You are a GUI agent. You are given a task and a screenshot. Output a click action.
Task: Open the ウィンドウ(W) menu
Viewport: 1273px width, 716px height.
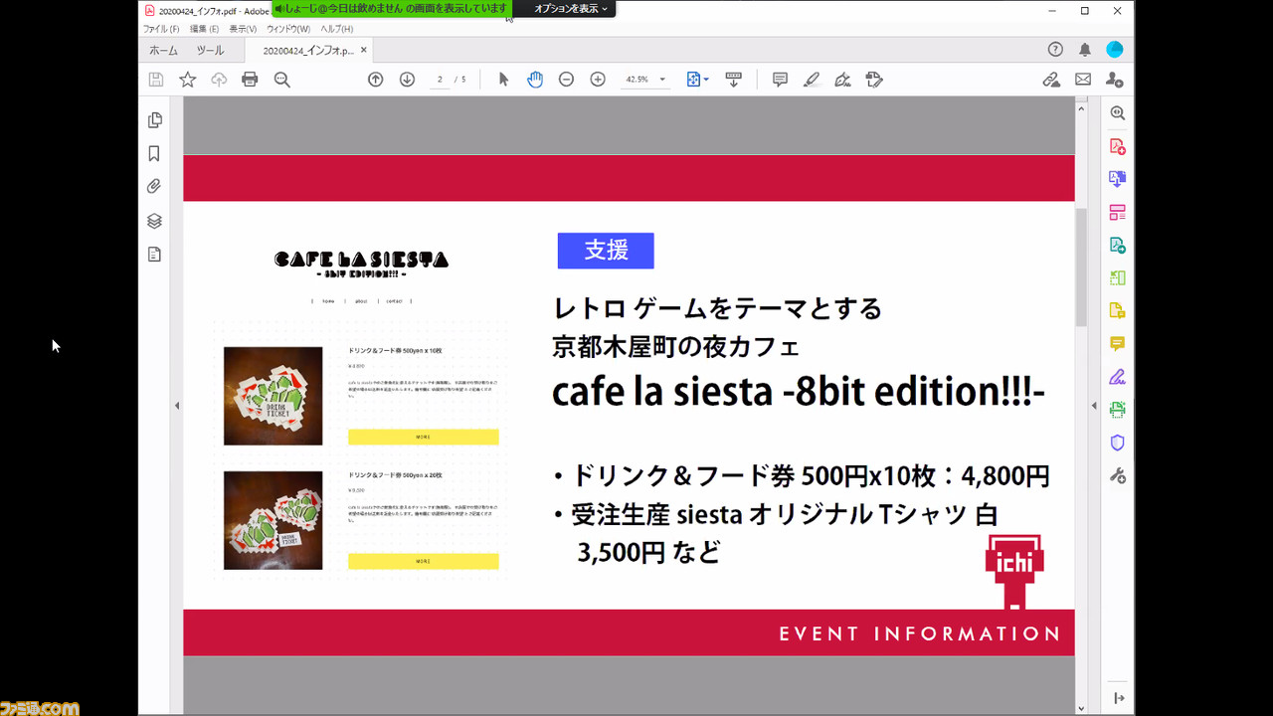tap(288, 29)
